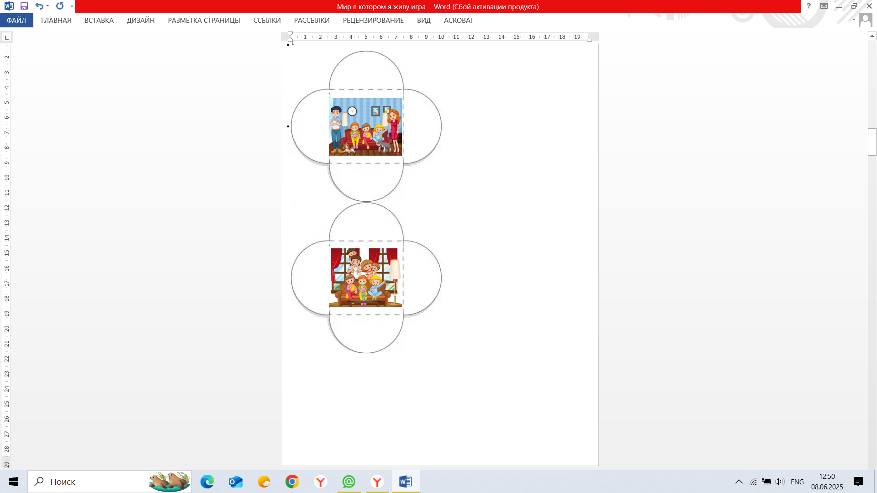This screenshot has height=493, width=877.
Task: Open Customize Quick Access Toolbar dropdown
Action: pos(72,6)
